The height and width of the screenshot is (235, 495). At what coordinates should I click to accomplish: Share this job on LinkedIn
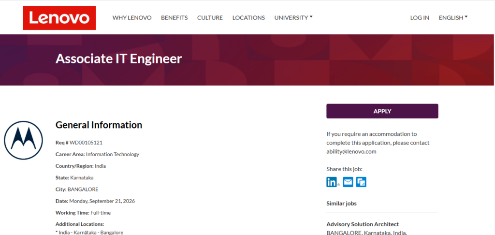[332, 182]
